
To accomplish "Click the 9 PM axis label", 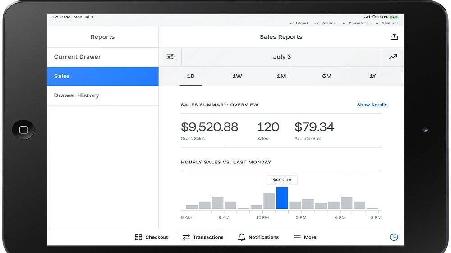I will tap(376, 217).
